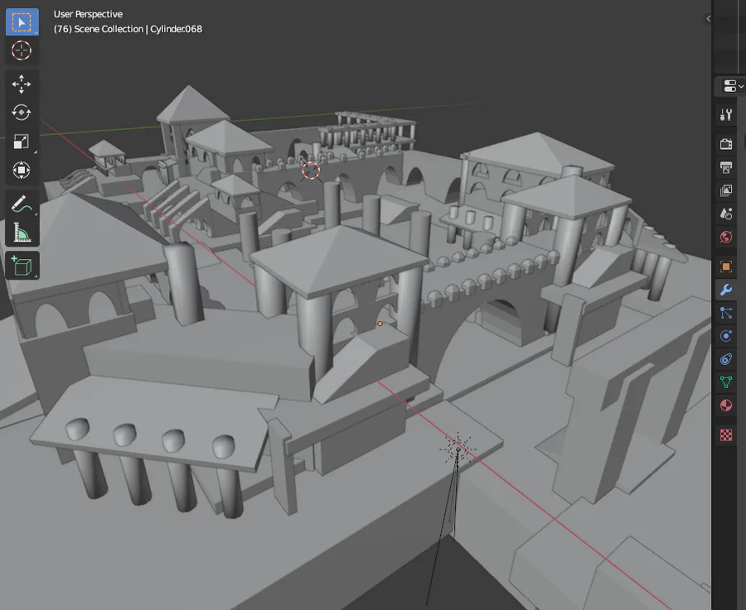The height and width of the screenshot is (610, 746).
Task: Pick the Rotate tool
Action: pyautogui.click(x=22, y=113)
